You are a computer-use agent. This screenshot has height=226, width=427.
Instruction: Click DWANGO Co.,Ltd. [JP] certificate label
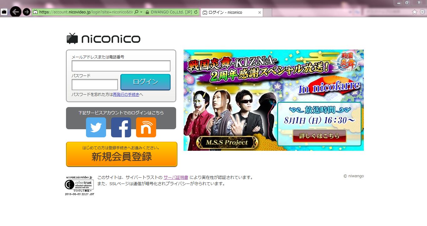pyautogui.click(x=171, y=12)
